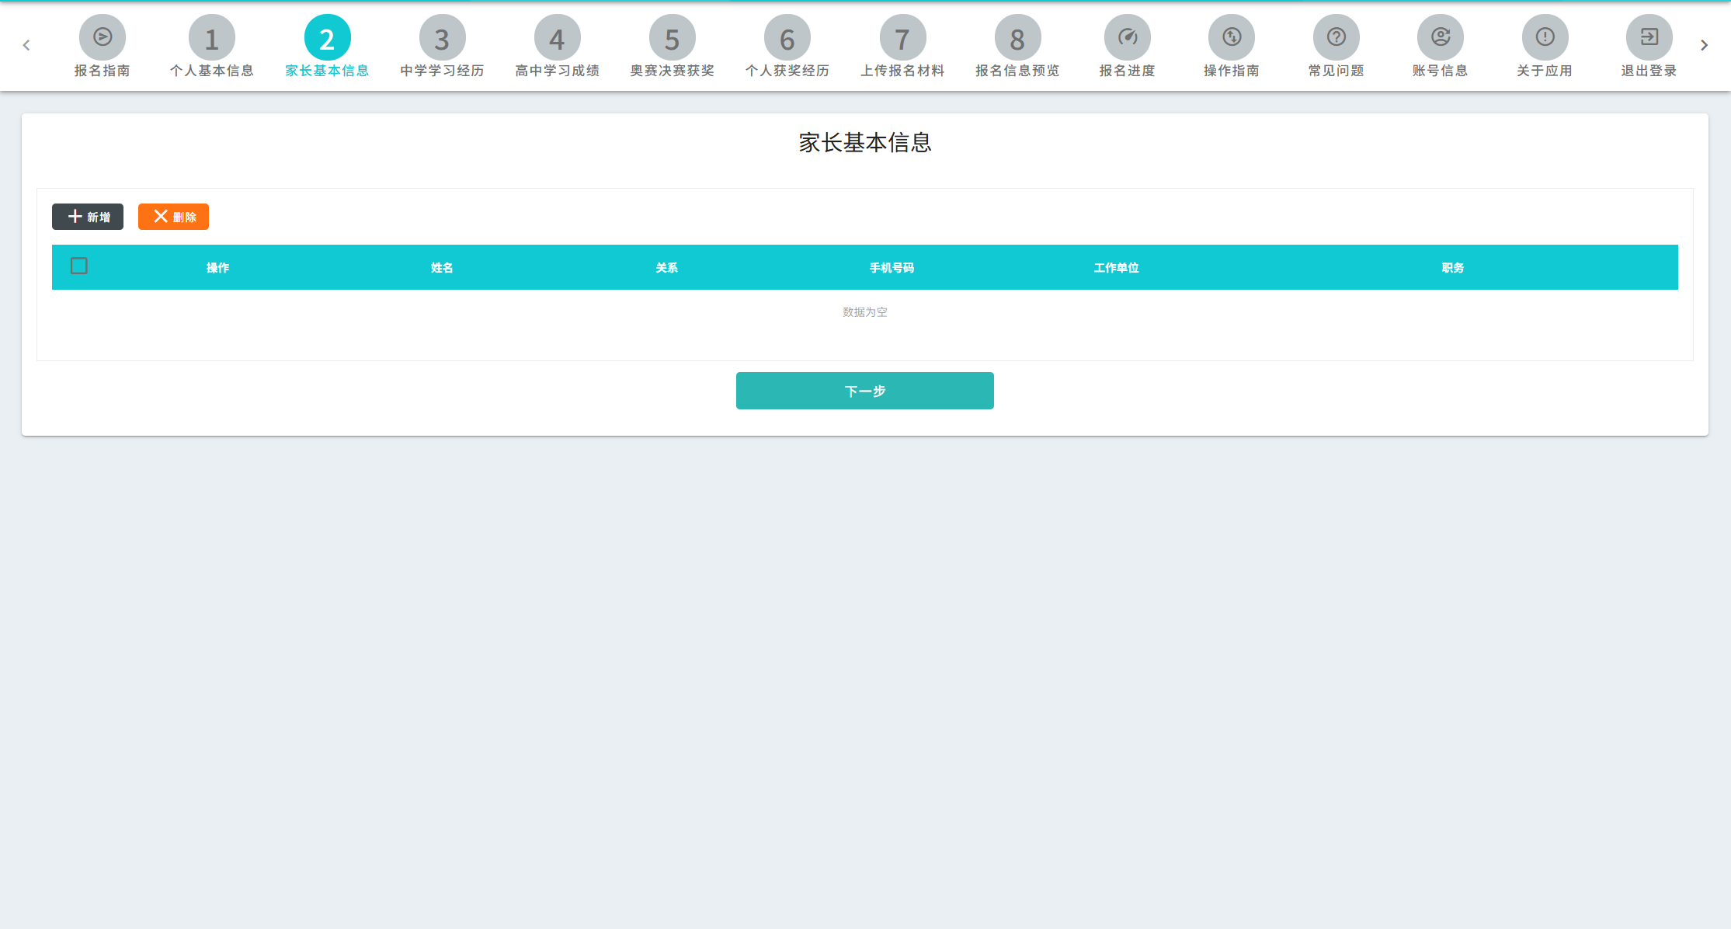Open the 报名指南 guide icon
The image size is (1731, 929).
point(102,37)
